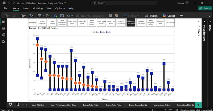Click the Format painter icon
The width and height of the screenshot is (213, 111).
(14, 16)
